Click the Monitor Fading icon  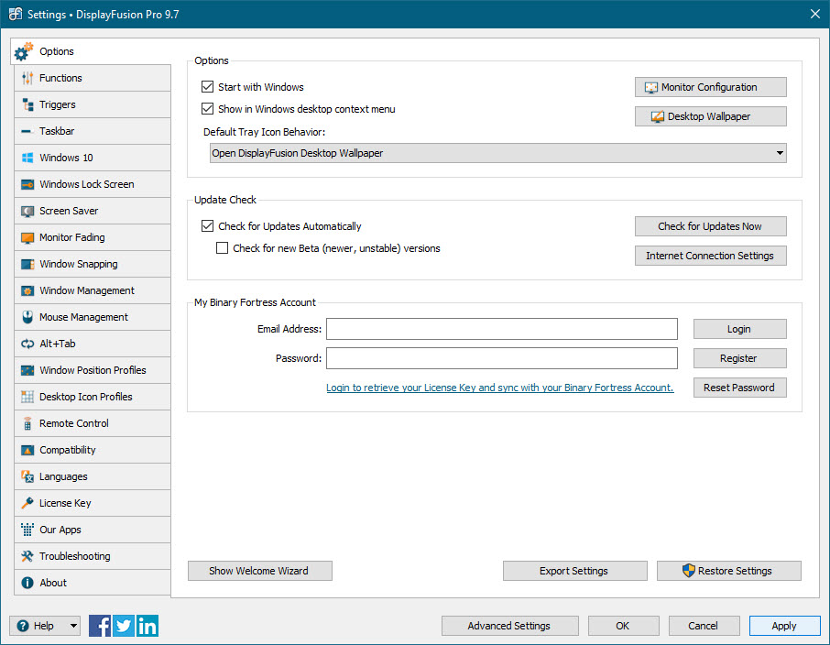pyautogui.click(x=27, y=238)
